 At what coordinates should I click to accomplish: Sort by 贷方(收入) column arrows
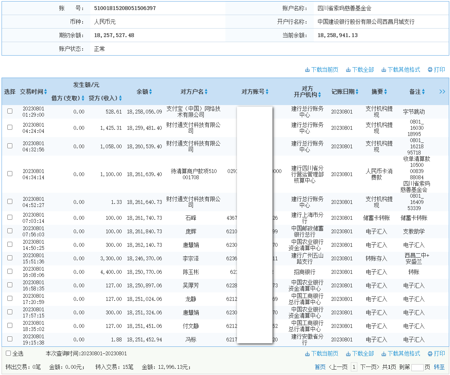coord(120,98)
